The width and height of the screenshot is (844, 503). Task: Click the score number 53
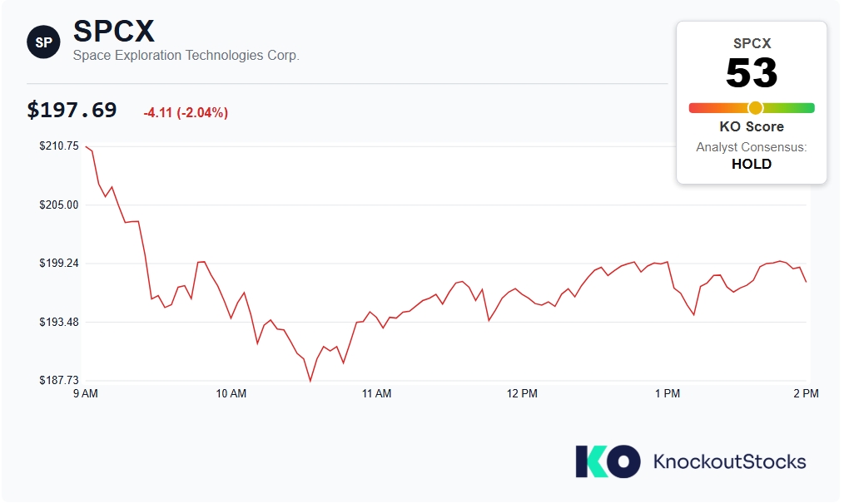point(752,72)
